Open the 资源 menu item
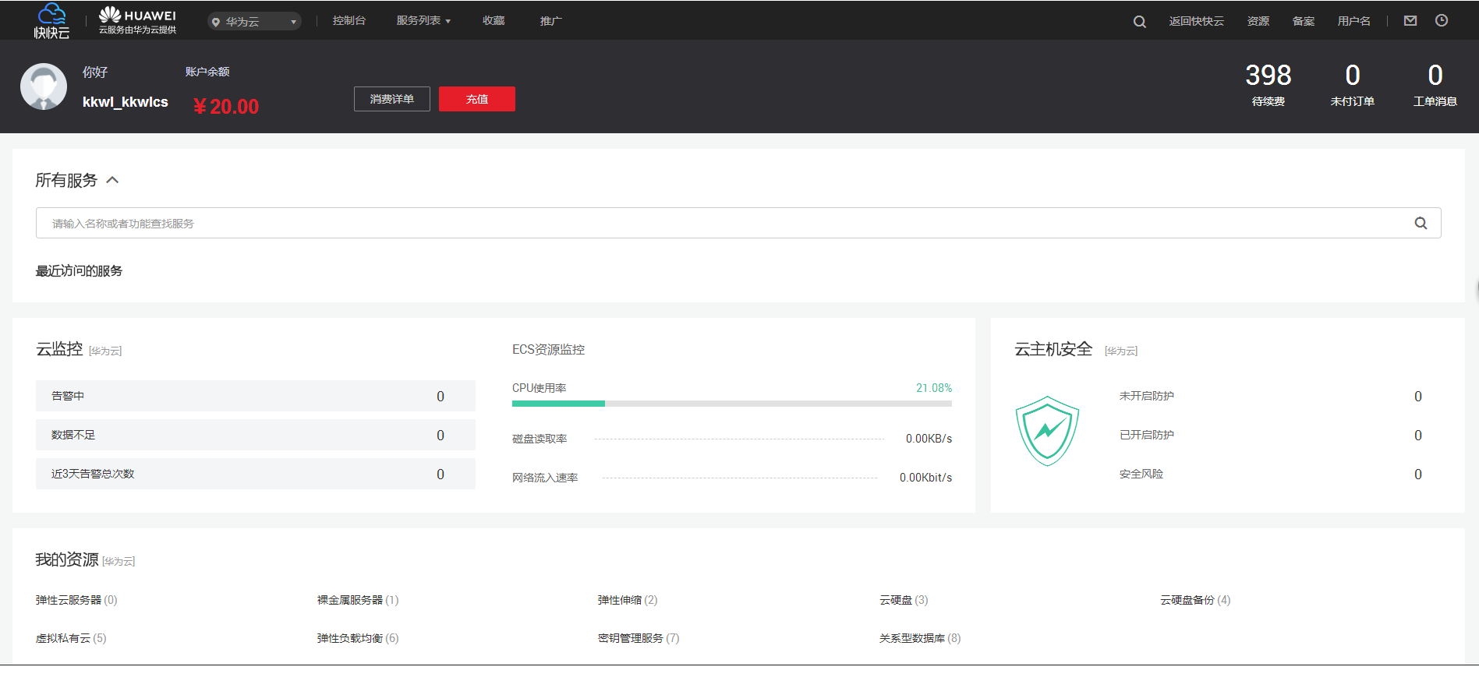Screen dimensions: 1479x688 (1258, 21)
